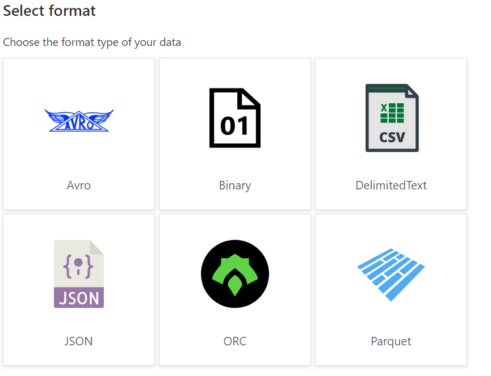
Task: Select the JSON text label
Action: [78, 341]
